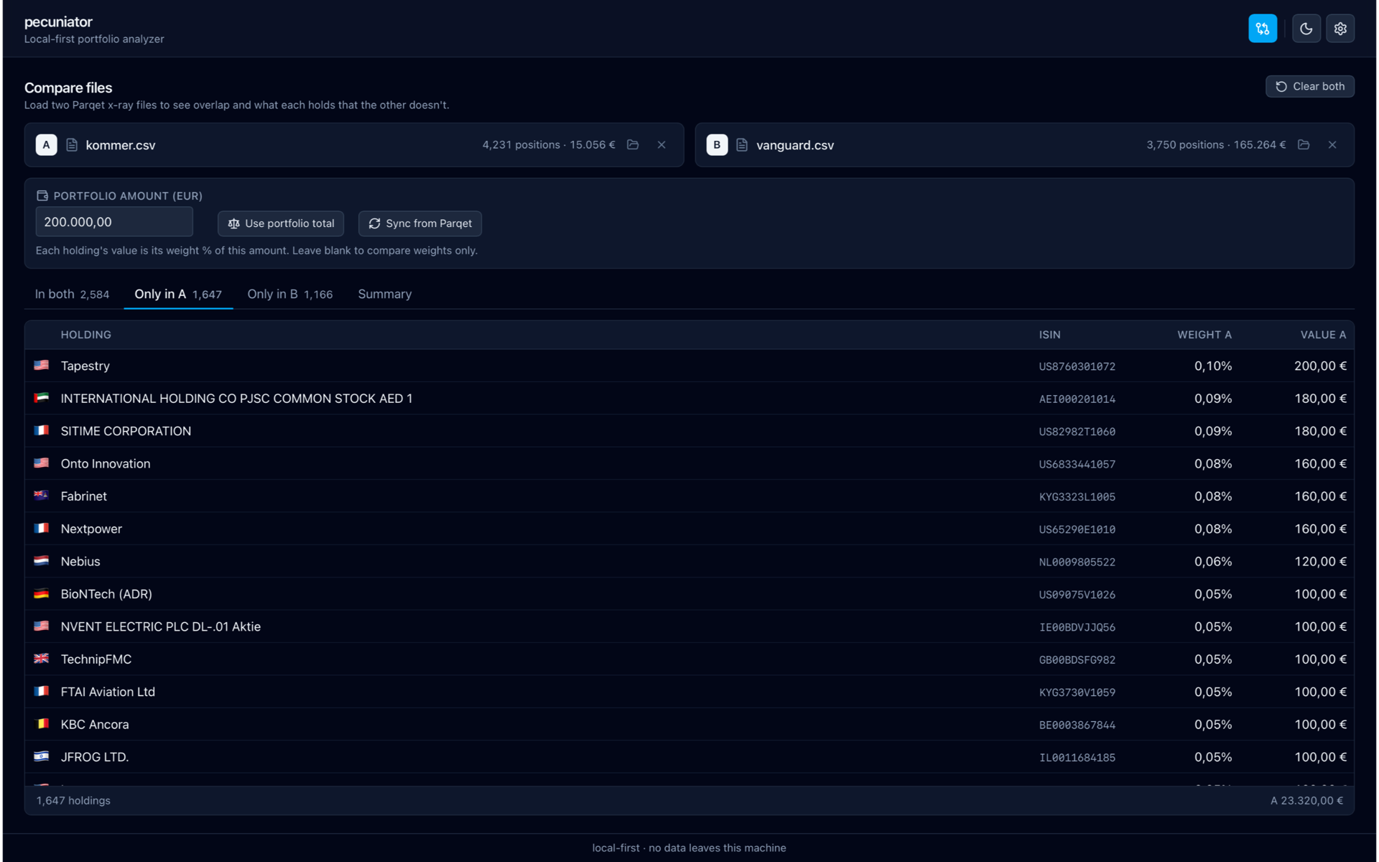Click the Clear both button
Image resolution: width=1379 pixels, height=862 pixels.
1310,86
